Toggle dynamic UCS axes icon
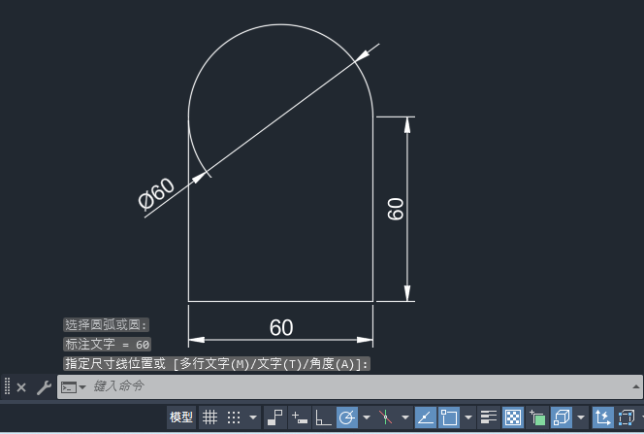 point(603,417)
